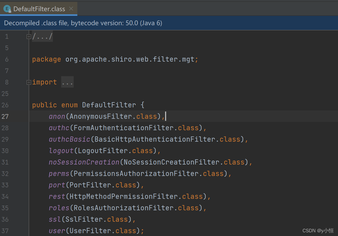Click HttpMethodPermissionFilter class reference
The height and width of the screenshot is (236, 338).
click(x=124, y=196)
